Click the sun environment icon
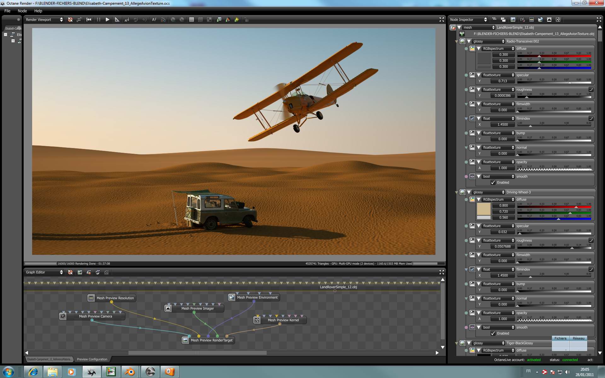The width and height of the screenshot is (605, 378). 237,20
